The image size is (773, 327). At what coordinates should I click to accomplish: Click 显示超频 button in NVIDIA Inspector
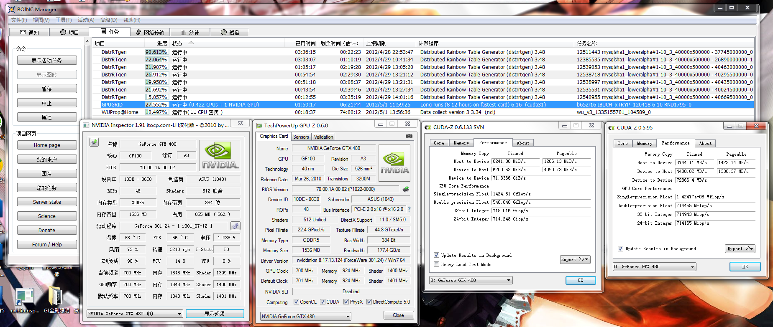click(215, 314)
